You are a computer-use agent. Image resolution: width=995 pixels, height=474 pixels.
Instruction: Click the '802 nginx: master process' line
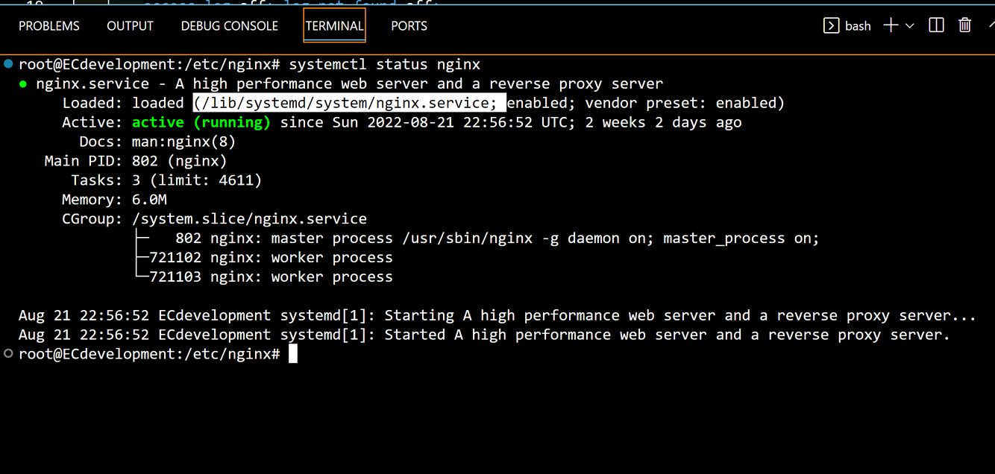click(x=497, y=238)
